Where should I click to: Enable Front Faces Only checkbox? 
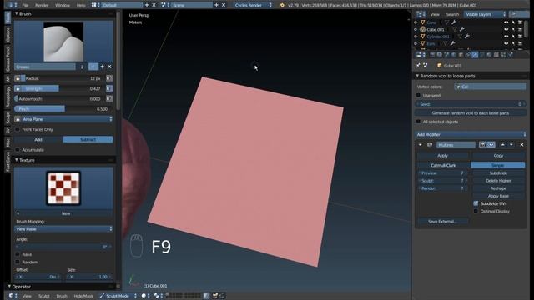(18, 129)
